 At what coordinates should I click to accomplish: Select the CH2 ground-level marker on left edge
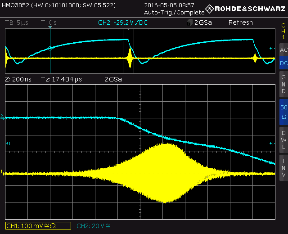(x=3, y=117)
